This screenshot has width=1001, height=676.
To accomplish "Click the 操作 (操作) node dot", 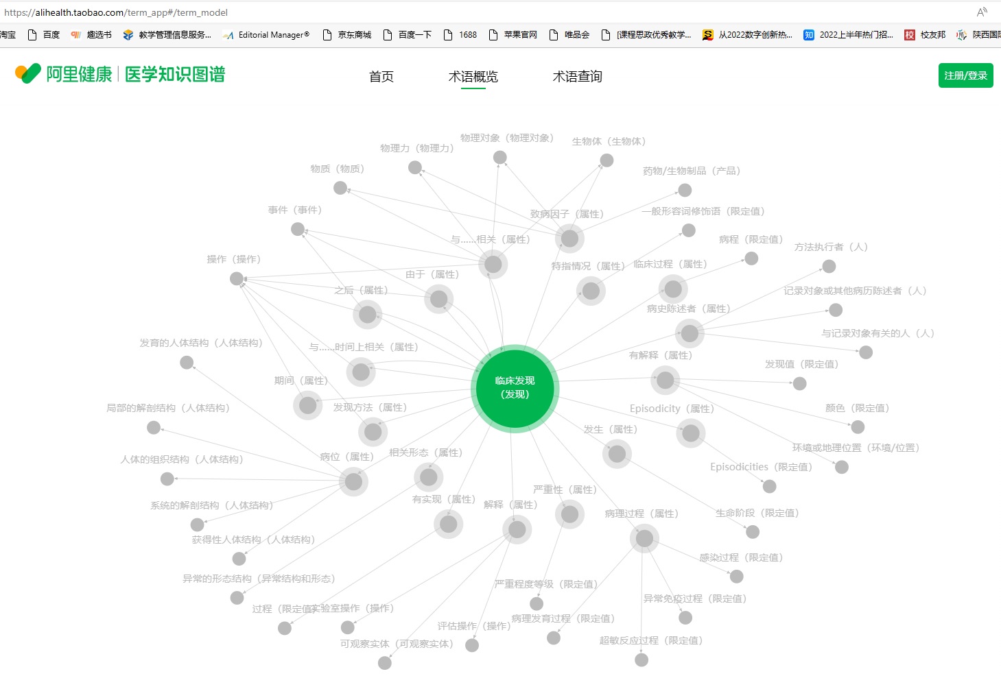I will (x=237, y=278).
